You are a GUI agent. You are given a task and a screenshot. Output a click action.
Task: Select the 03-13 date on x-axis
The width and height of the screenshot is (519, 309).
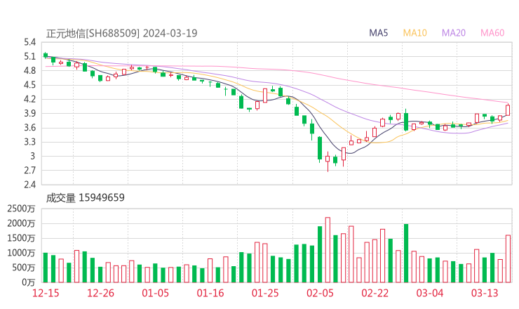tap(484, 293)
